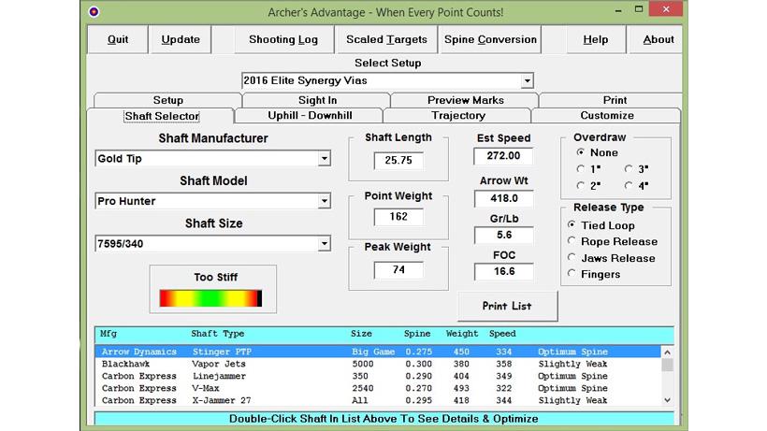The image size is (767, 431).
Task: Select the Carbon Express Linejammer row
Action: [378, 376]
